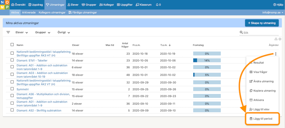Check the Diamant AS2 Skriftlig subtraktion row

coord(12,110)
